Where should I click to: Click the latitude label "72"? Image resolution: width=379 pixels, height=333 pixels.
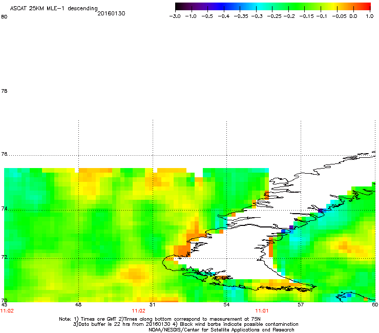(4, 257)
